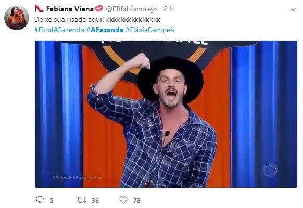Image resolution: width=303 pixels, height=208 pixels.
Task: Open the #FláviaCampeã hashtag
Action: click(150, 30)
